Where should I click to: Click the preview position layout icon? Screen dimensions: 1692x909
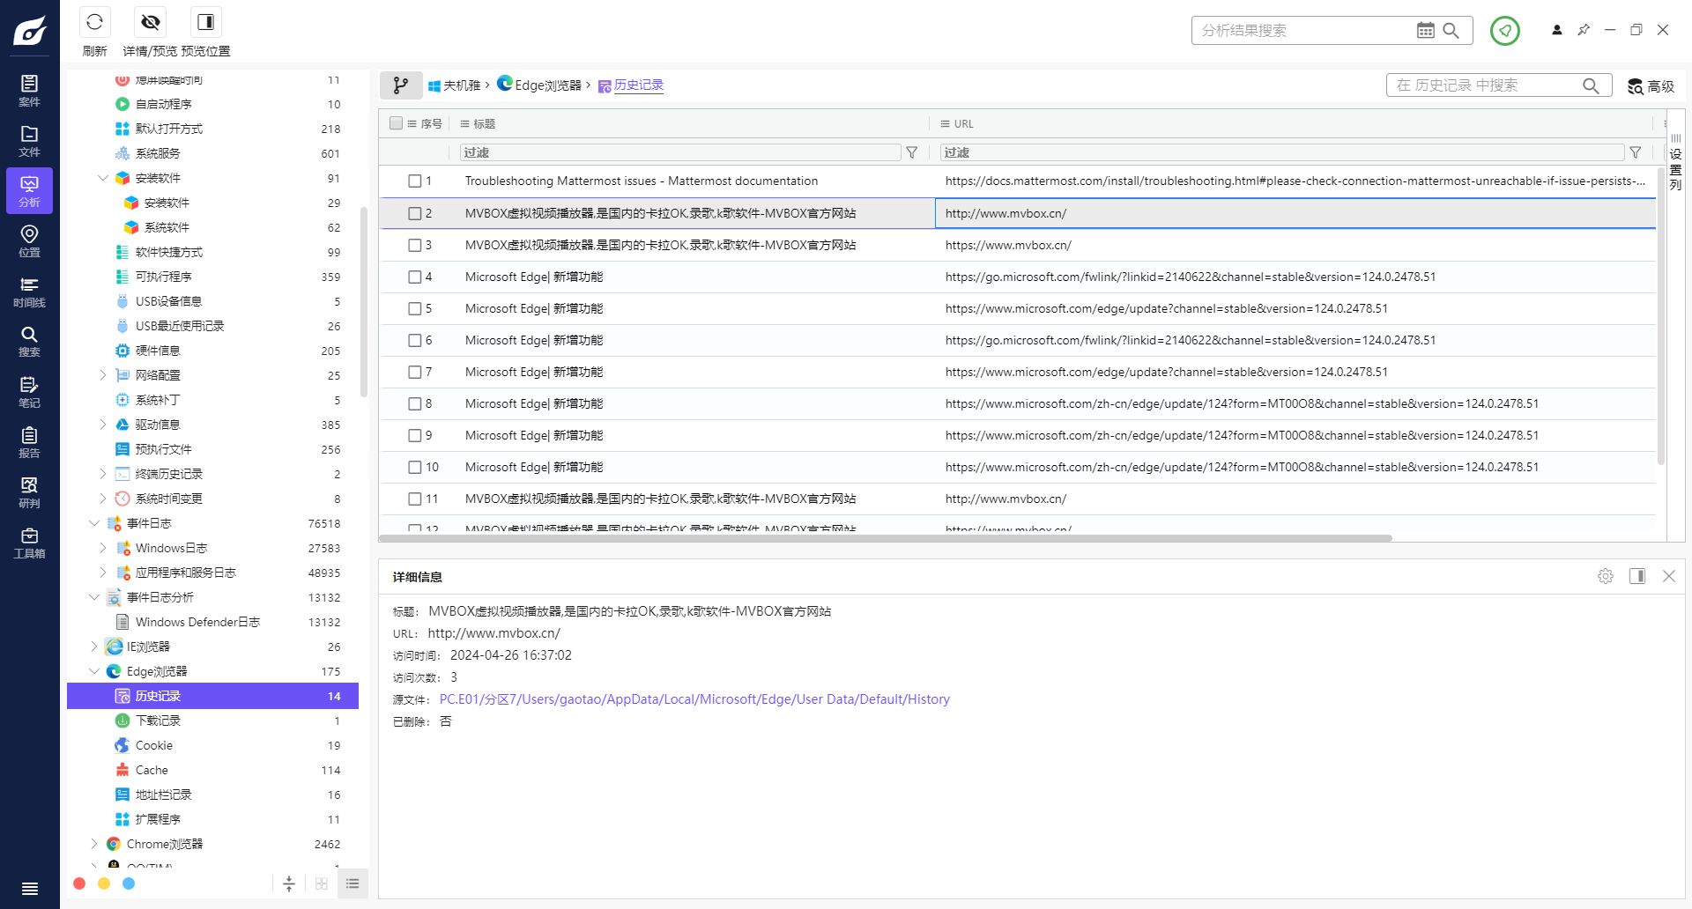tap(205, 22)
